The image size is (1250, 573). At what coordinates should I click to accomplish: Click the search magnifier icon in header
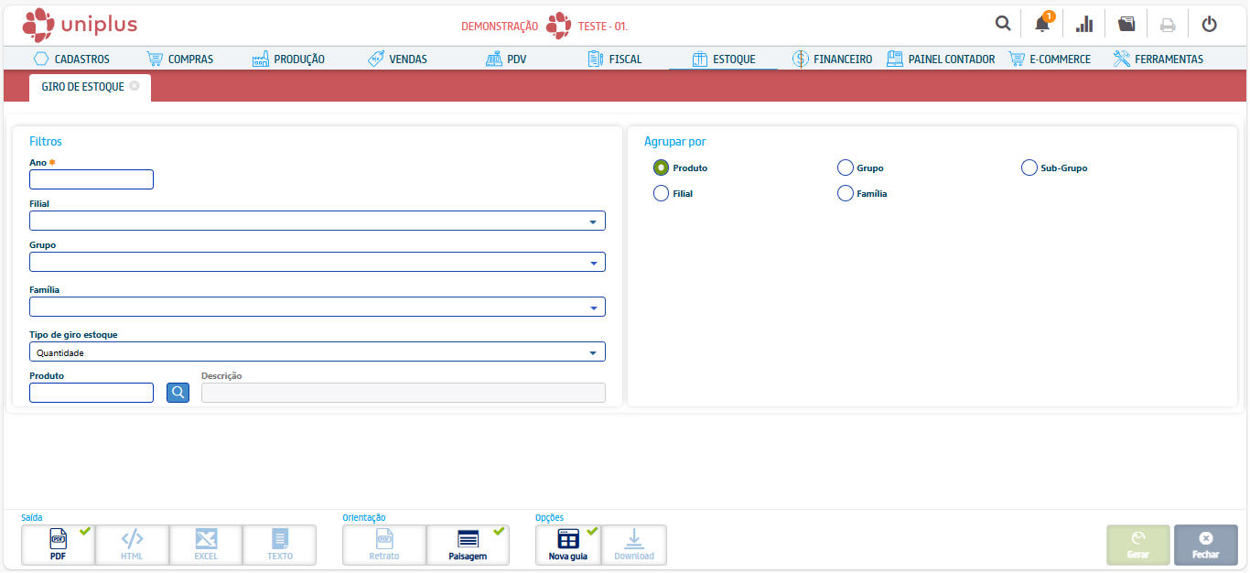pyautogui.click(x=1003, y=24)
